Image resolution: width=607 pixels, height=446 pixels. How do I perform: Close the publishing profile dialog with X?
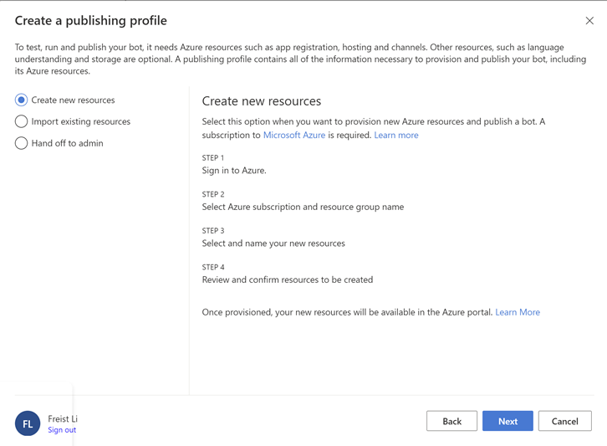(x=589, y=21)
